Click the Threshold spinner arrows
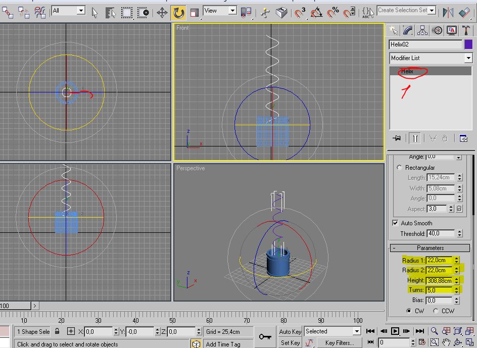 [459, 234]
